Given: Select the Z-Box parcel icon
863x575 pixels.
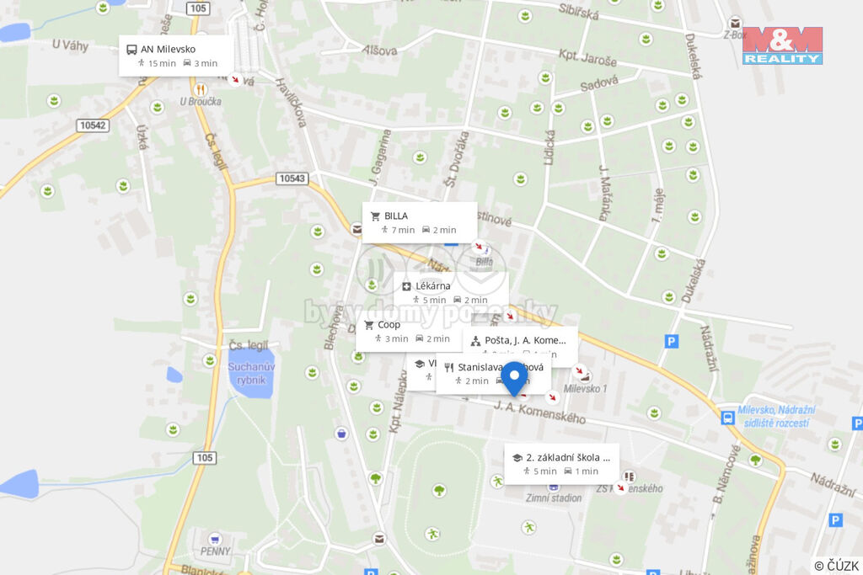Looking at the screenshot, I should coord(735,23).
